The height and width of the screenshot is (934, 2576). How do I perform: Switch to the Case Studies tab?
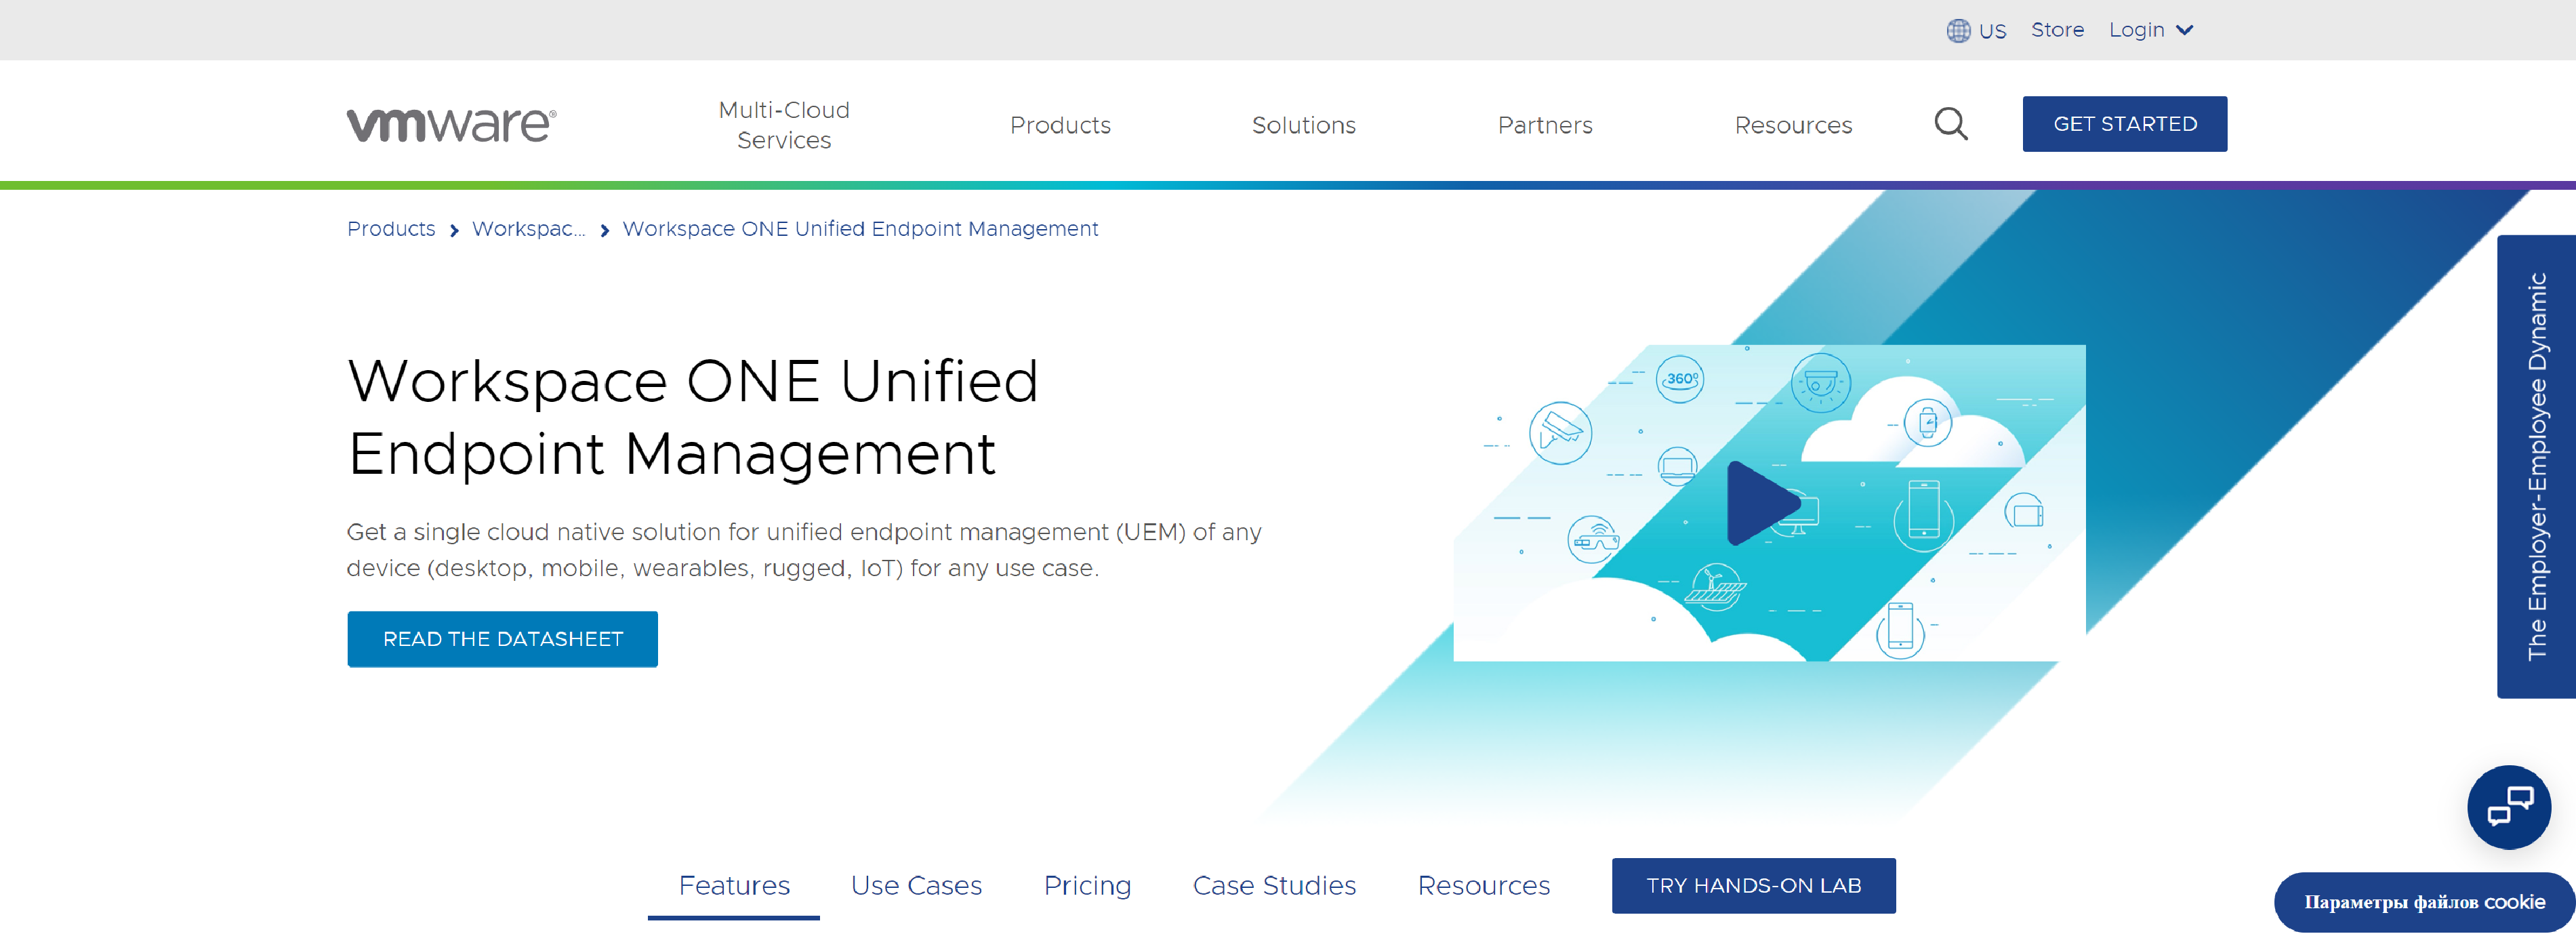1274,886
